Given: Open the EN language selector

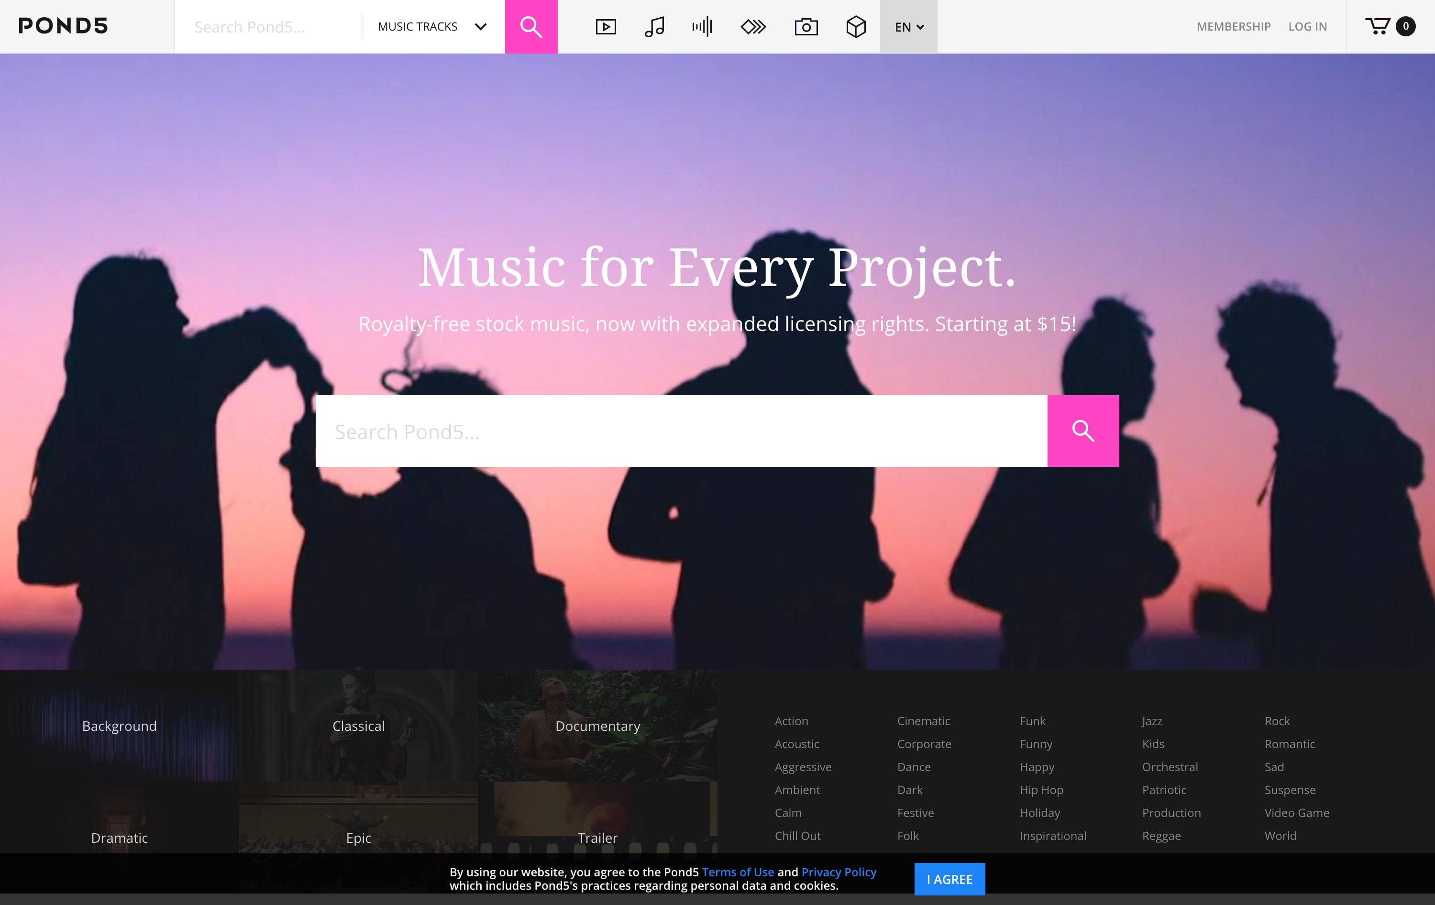Looking at the screenshot, I should pyautogui.click(x=908, y=27).
